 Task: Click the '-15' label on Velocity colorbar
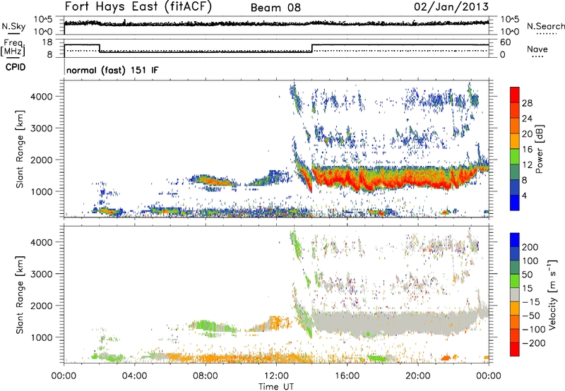click(531, 302)
